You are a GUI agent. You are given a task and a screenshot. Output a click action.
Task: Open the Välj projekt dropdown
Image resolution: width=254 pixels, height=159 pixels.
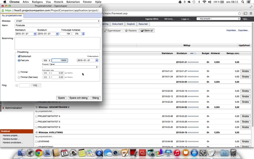click(218, 19)
